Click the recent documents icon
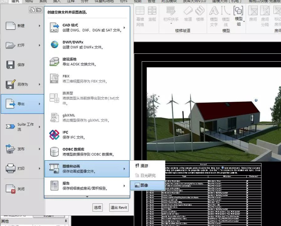 32,10
